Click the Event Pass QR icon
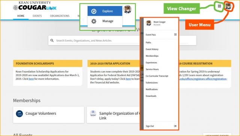Image resolution: width=240 pixels, height=136 pixels. point(175,34)
